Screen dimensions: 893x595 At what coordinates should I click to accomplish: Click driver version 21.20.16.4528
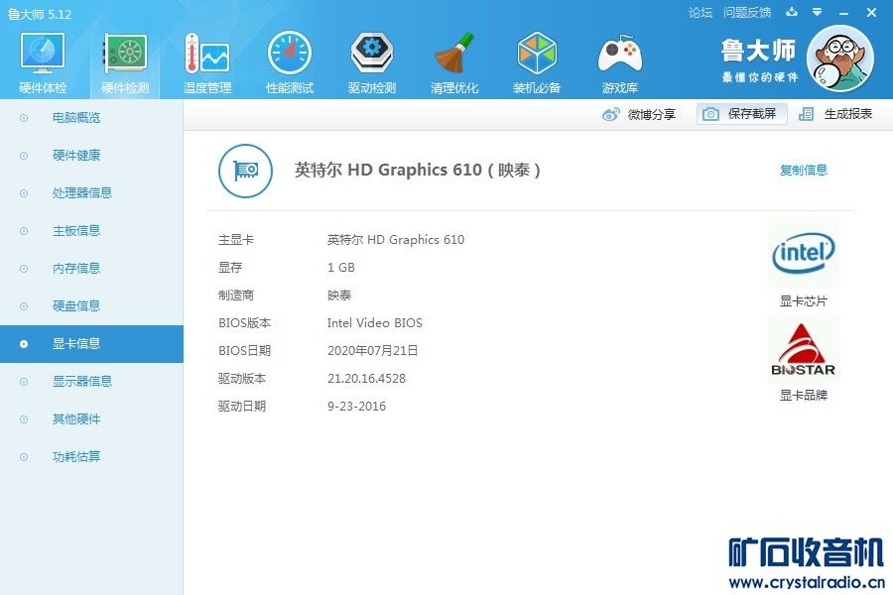coord(366,379)
